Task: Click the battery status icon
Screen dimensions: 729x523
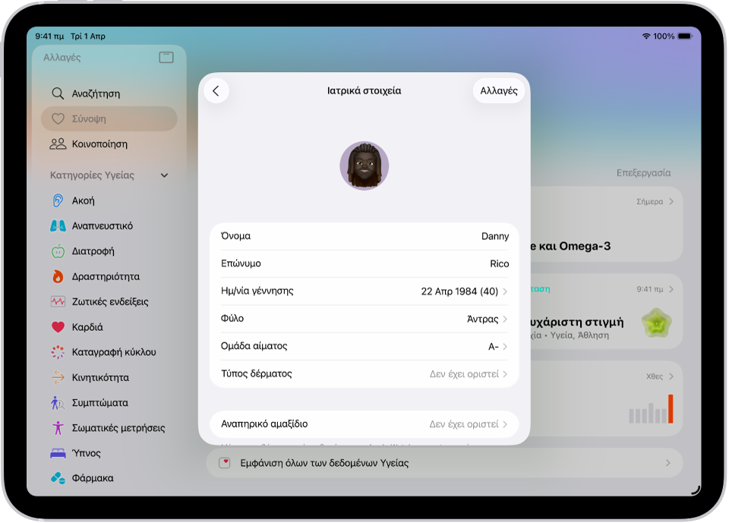Action: (685, 36)
